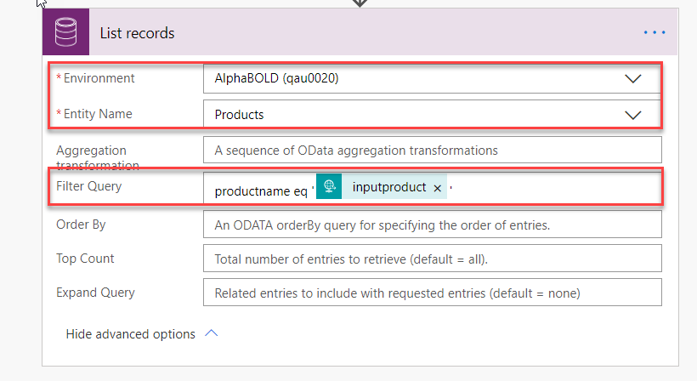This screenshot has height=381, width=697.
Task: Click the List records header title
Action: (137, 33)
